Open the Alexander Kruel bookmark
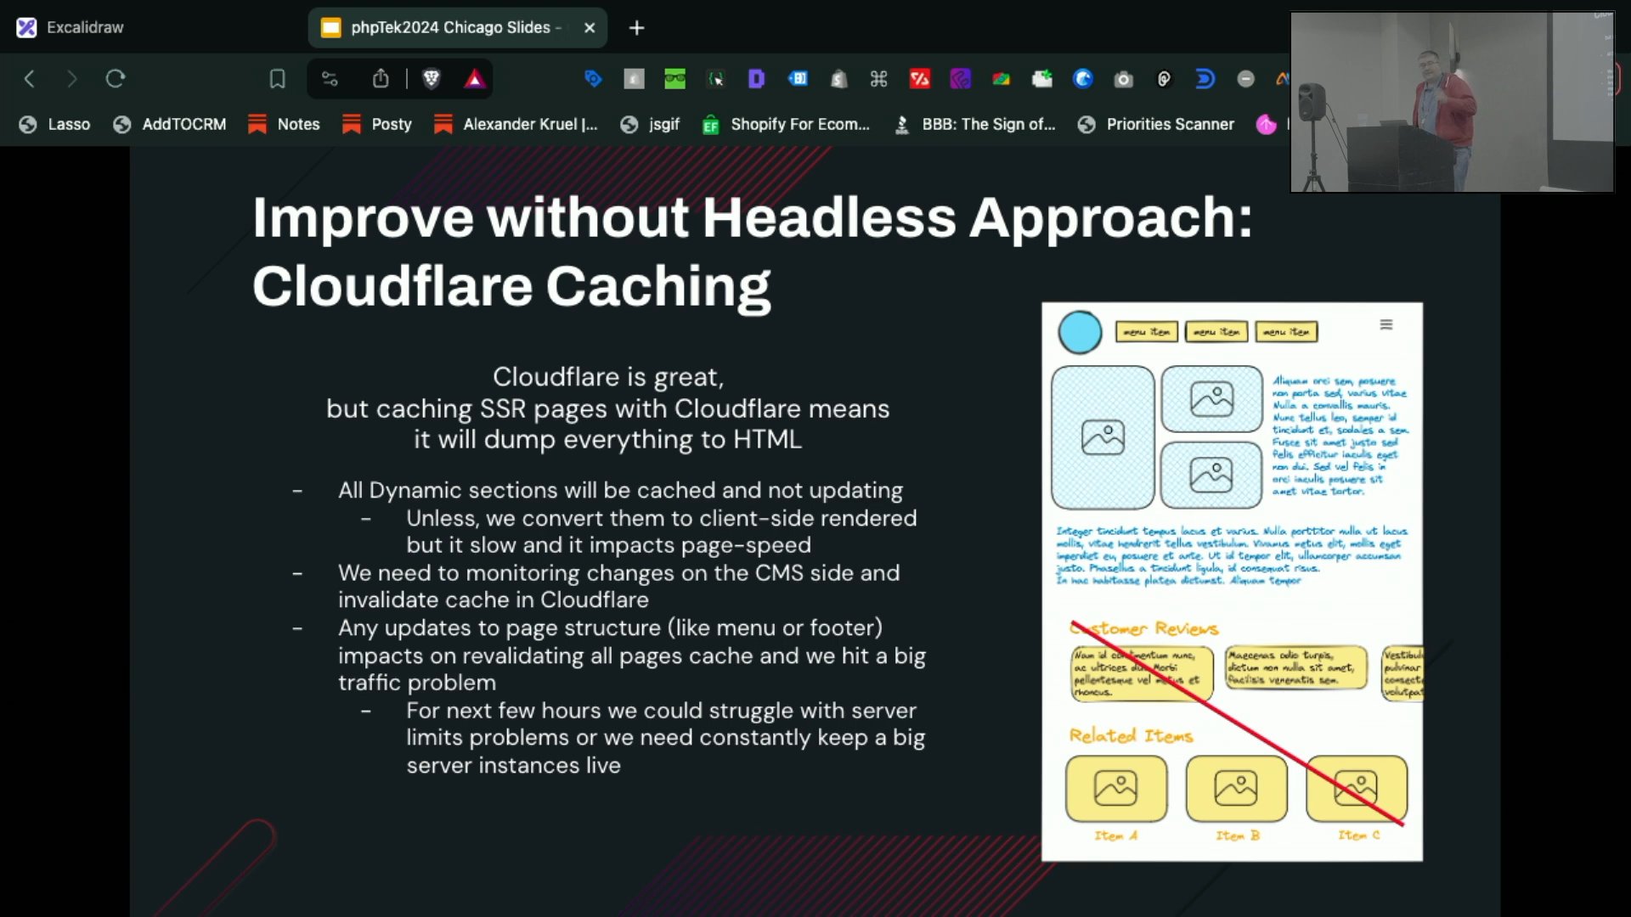Screen dimensions: 1631x917 pyautogui.click(x=516, y=125)
